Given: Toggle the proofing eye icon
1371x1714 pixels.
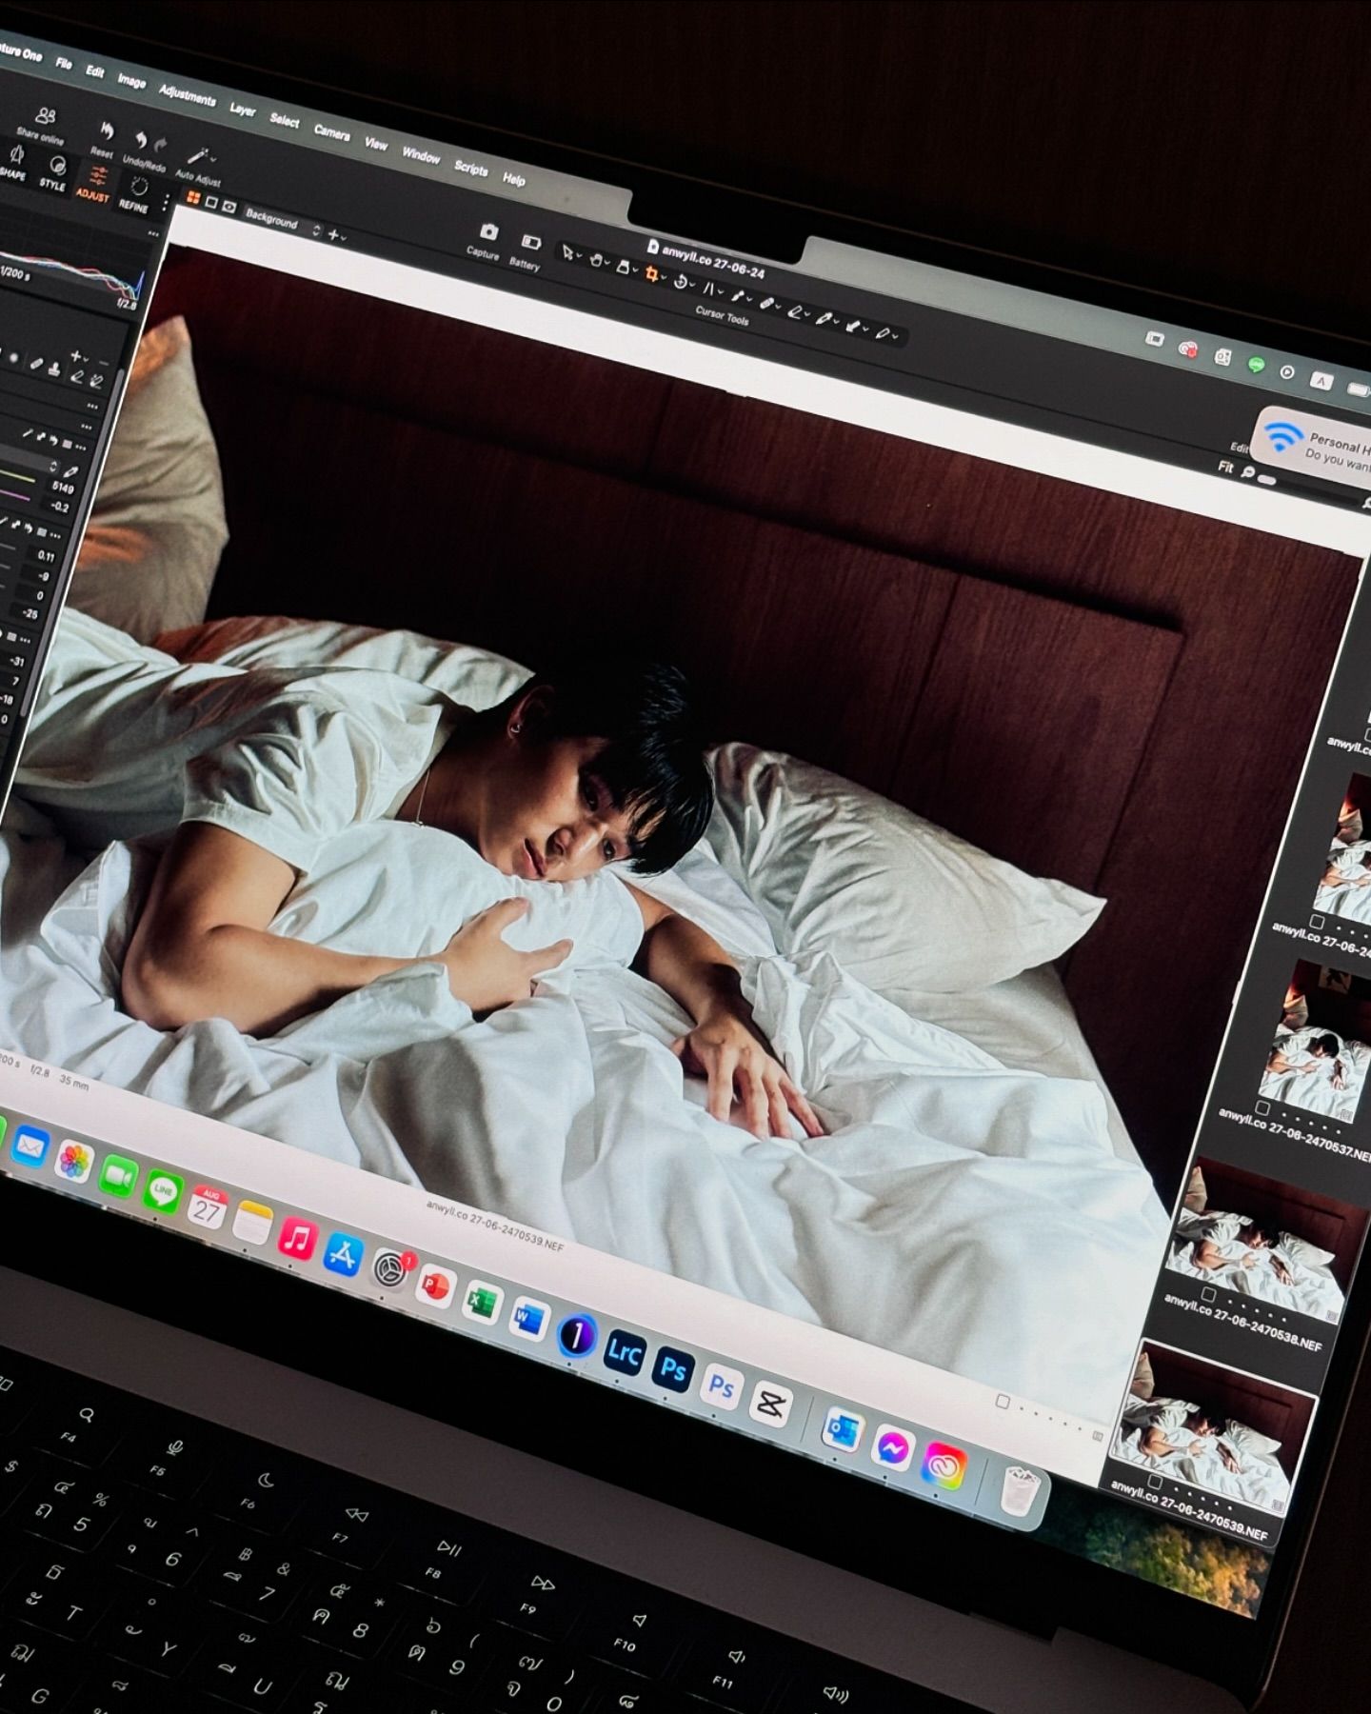Looking at the screenshot, I should (229, 206).
